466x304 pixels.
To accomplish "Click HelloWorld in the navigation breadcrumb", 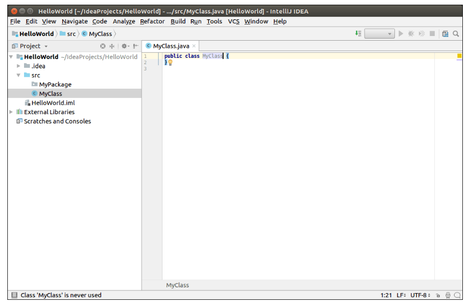I will tap(33, 34).
